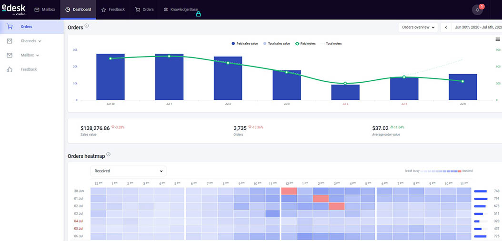
Task: Click the Jul 6 sales bar
Action: tap(462, 87)
